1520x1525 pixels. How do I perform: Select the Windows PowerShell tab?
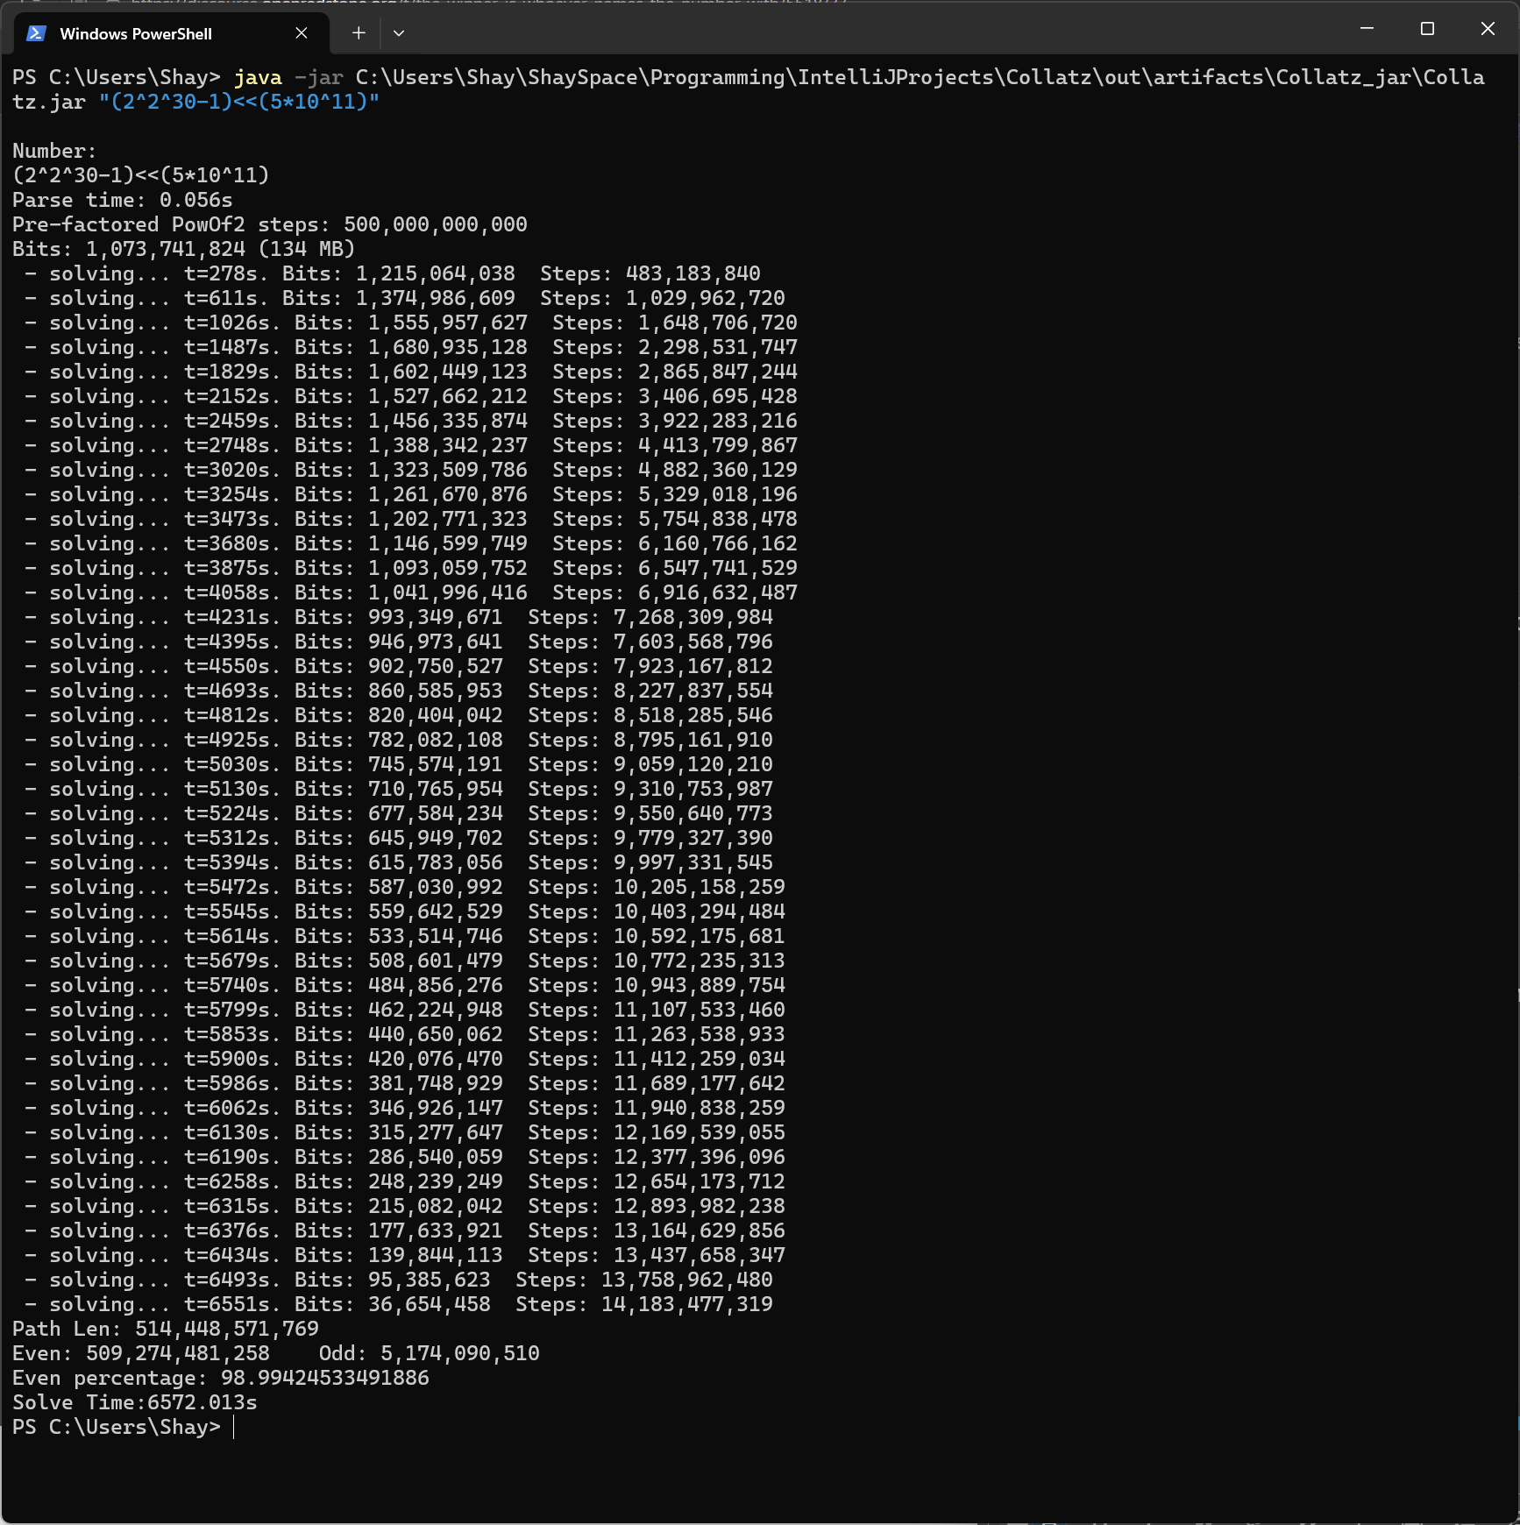pyautogui.click(x=136, y=34)
